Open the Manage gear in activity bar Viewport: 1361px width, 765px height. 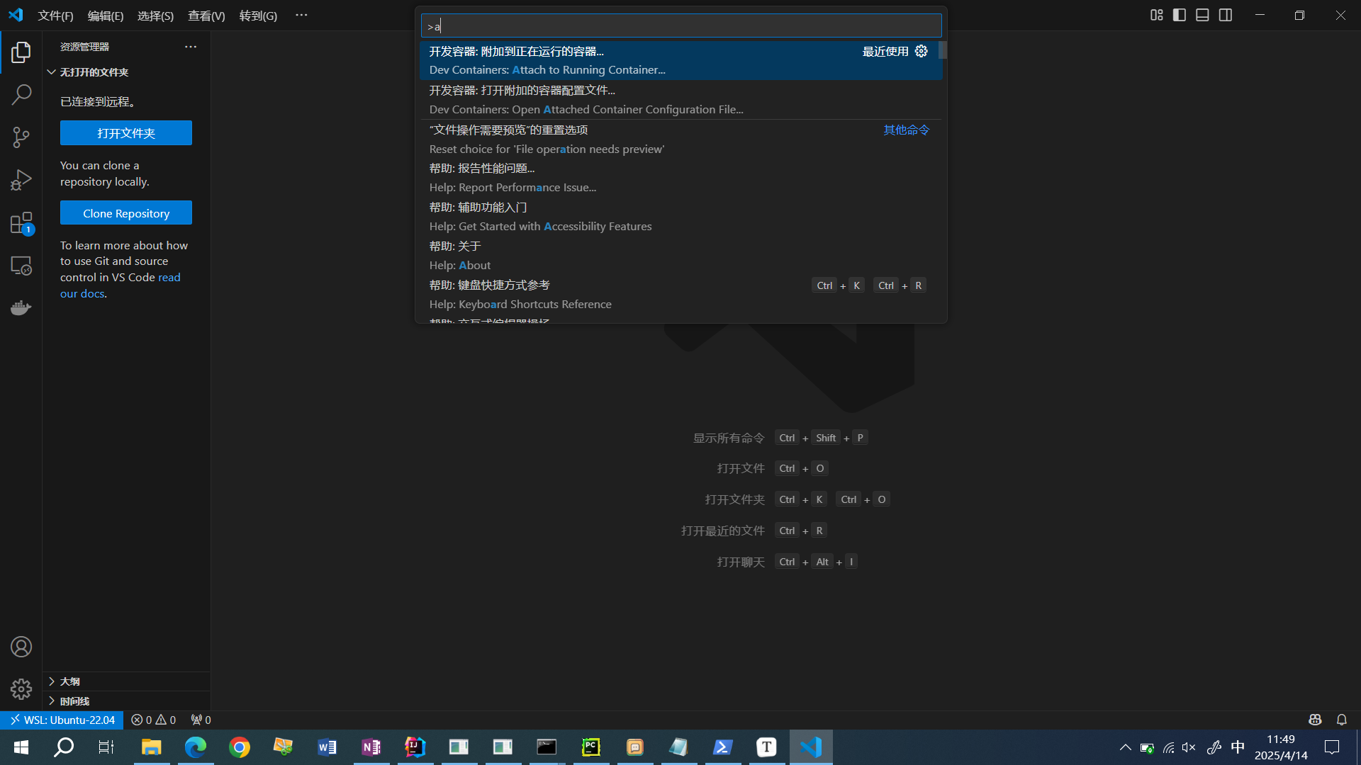(21, 689)
